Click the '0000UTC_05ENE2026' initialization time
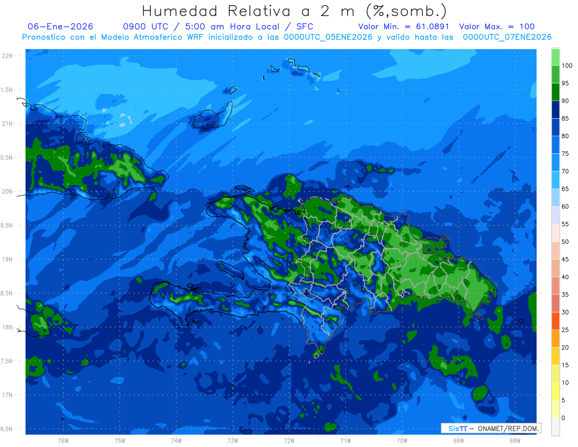Viewport: 578px width, 447px height. click(328, 37)
